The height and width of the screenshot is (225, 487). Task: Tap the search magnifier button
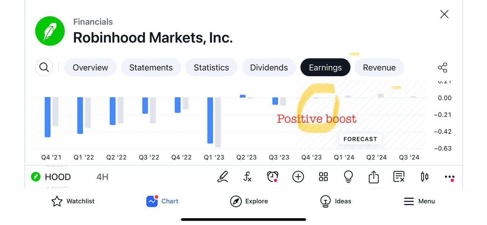44,67
